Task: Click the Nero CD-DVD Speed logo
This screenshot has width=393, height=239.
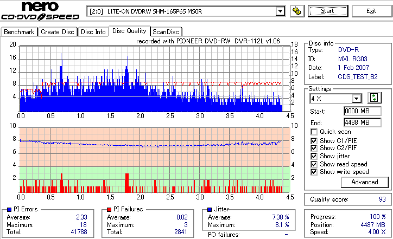Action: click(x=40, y=11)
